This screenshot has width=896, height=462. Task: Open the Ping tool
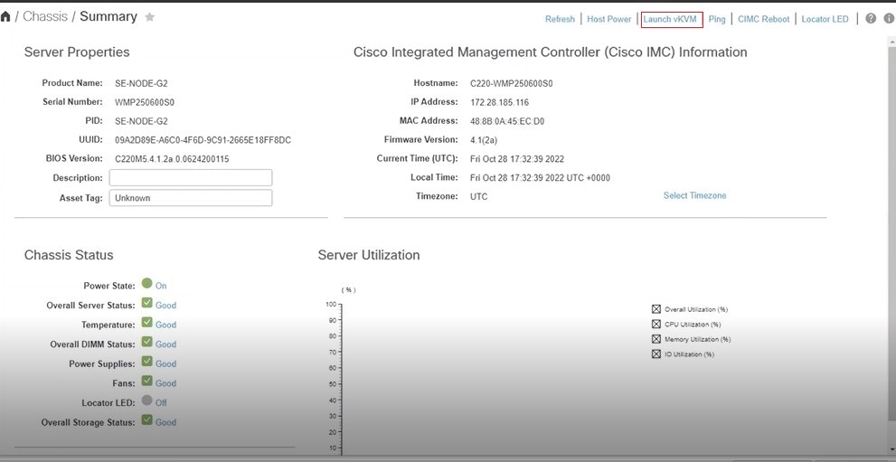[717, 19]
